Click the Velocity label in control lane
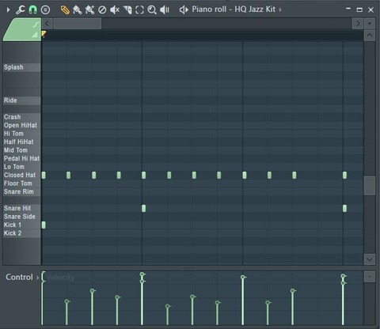 pos(60,278)
